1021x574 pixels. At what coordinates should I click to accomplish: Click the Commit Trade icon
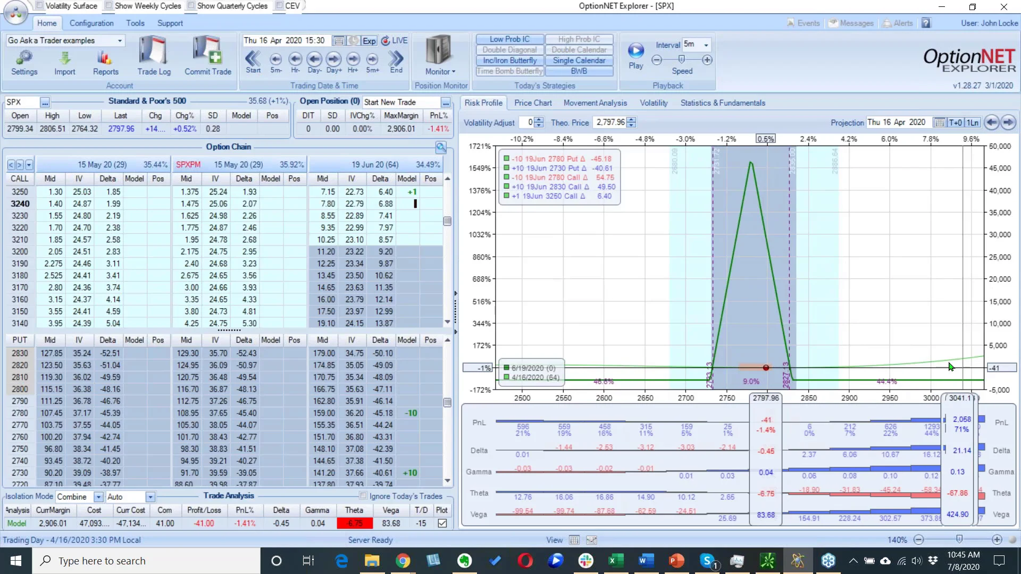[x=207, y=56]
